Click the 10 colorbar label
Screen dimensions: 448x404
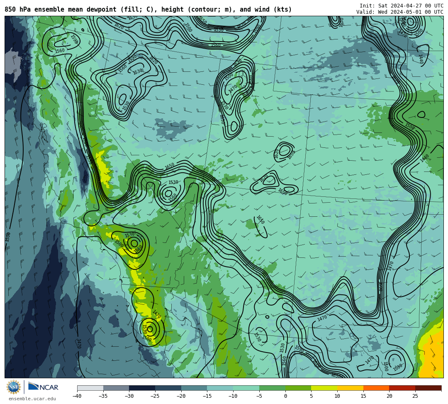(x=337, y=396)
